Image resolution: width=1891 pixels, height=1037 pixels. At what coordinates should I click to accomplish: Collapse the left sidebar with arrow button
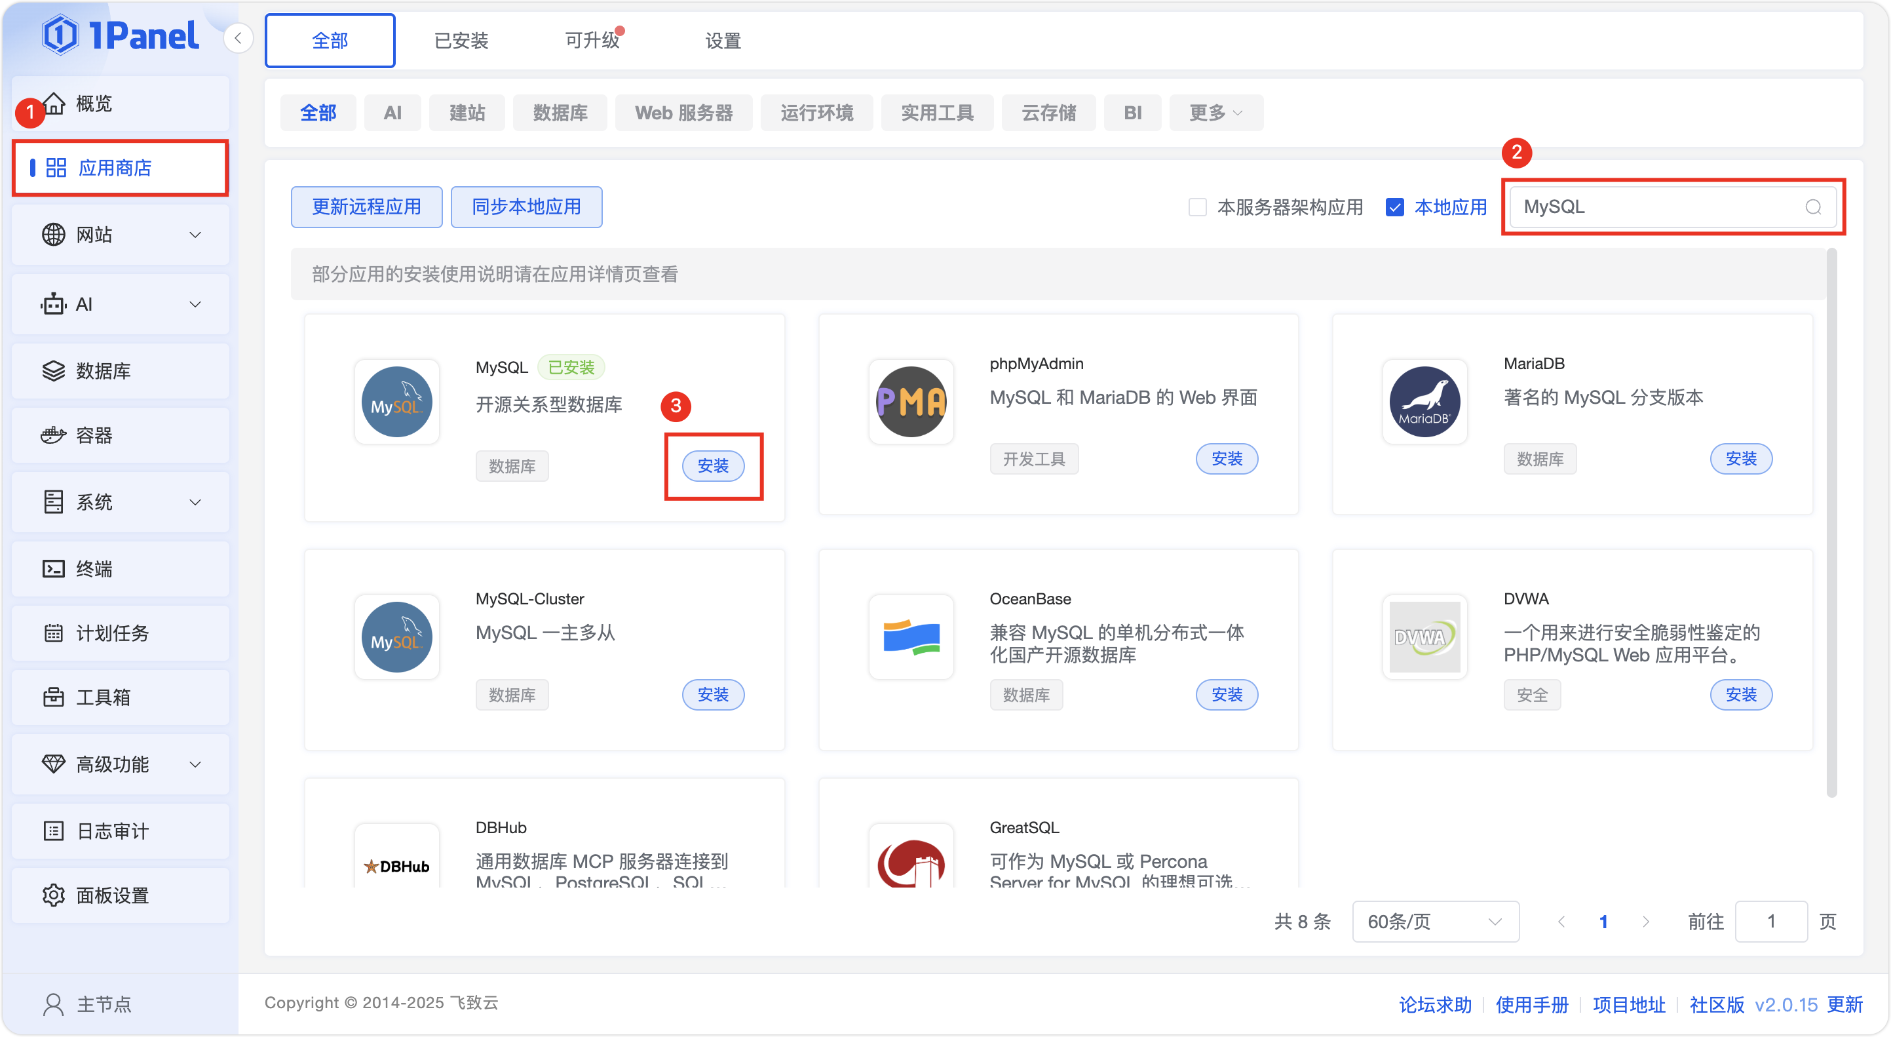click(238, 37)
